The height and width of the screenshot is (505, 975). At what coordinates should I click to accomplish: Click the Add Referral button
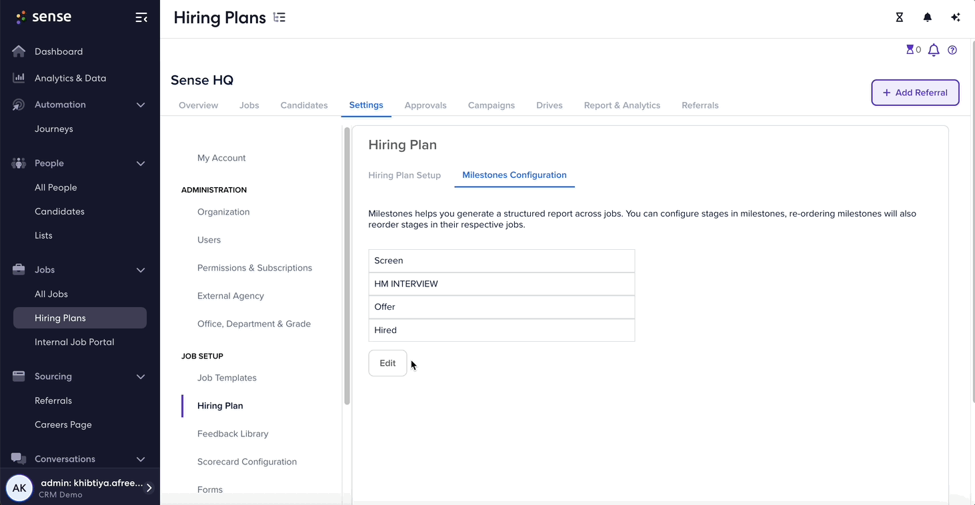[915, 93]
